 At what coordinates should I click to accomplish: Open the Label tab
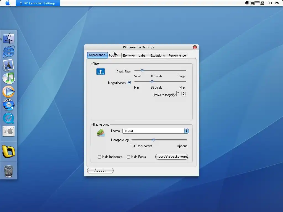142,55
